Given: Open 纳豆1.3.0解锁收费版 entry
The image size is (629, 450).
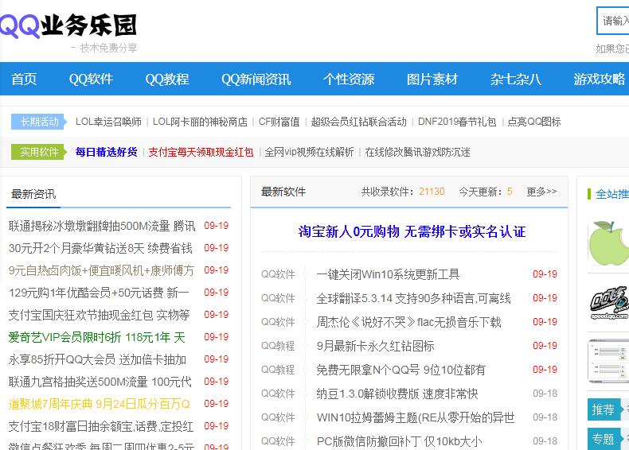Looking at the screenshot, I should pos(397,394).
